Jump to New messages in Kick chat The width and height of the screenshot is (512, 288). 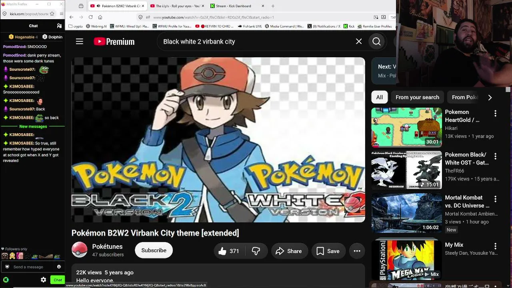point(33,126)
